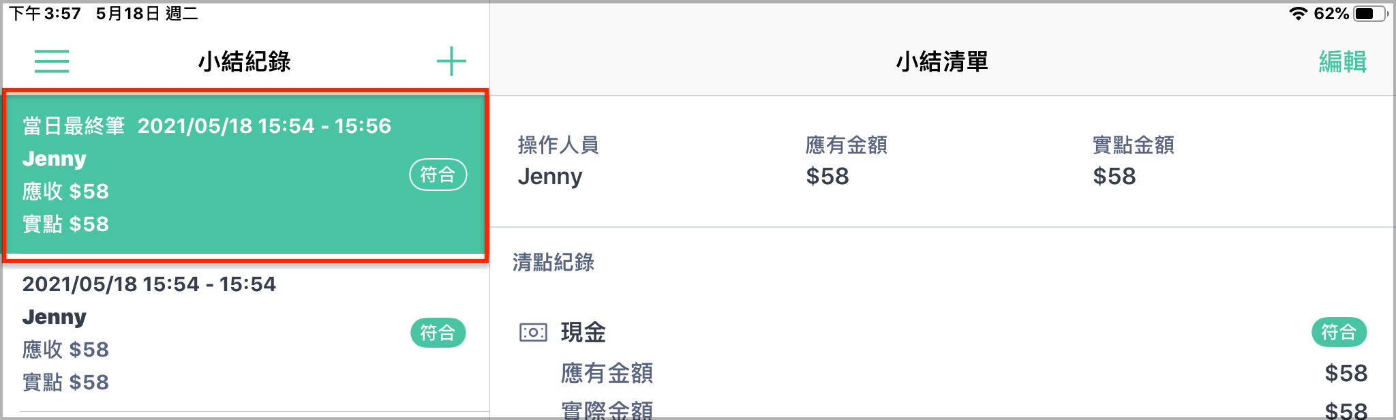Image resolution: width=1396 pixels, height=420 pixels.
Task: Add a new shift summary record
Action: click(x=451, y=61)
